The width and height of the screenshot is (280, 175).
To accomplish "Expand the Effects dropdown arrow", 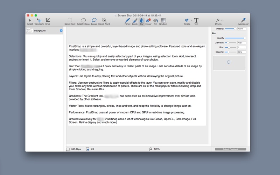I will point(222,20).
